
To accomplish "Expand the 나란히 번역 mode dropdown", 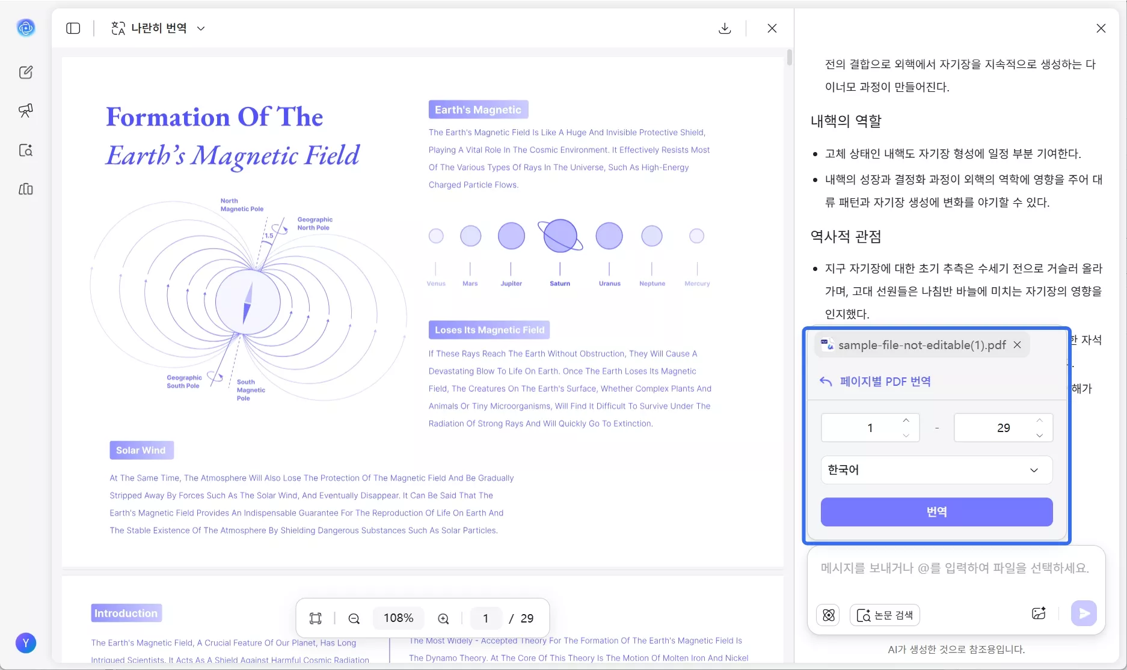I will tap(158, 28).
